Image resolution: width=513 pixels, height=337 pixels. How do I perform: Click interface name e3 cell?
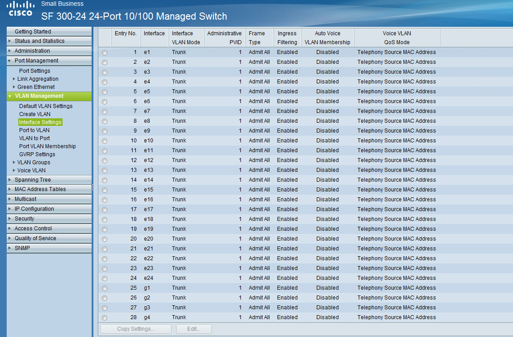click(147, 72)
